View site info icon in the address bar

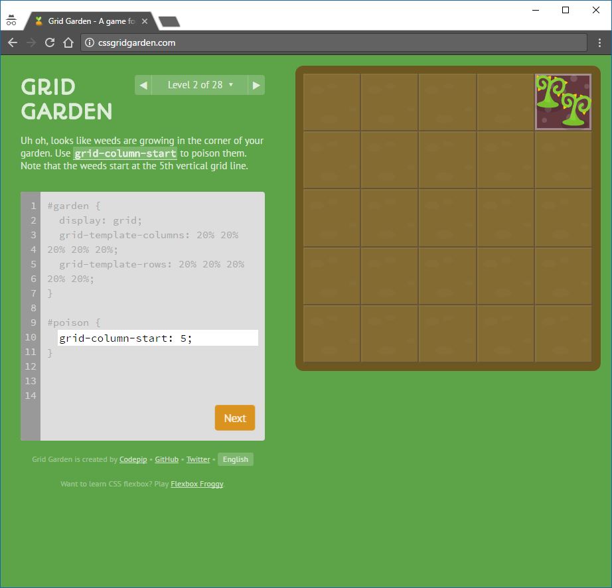[88, 42]
